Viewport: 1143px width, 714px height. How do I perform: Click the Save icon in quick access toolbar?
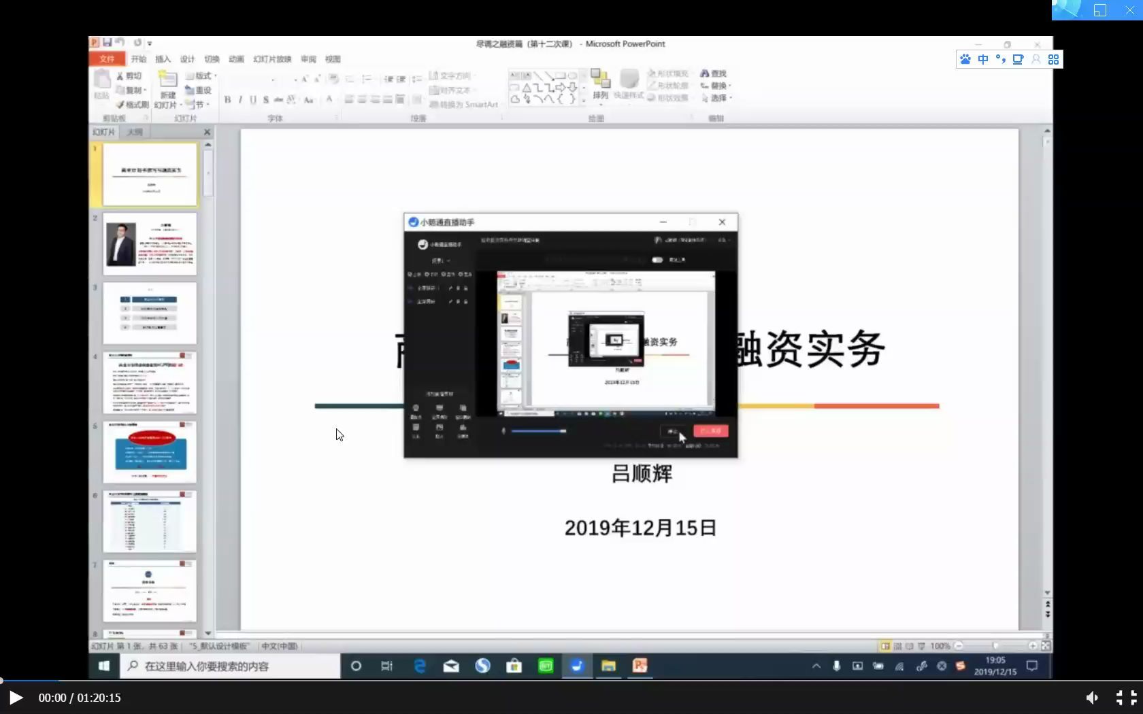[107, 42]
